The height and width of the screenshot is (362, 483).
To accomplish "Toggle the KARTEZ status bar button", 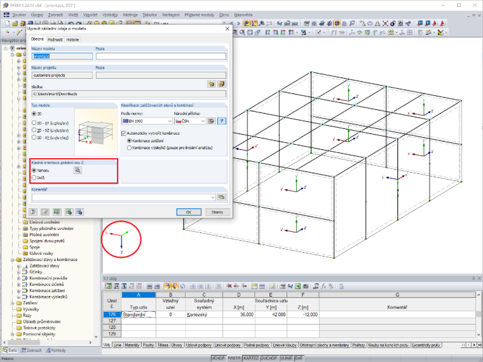I will (251, 358).
